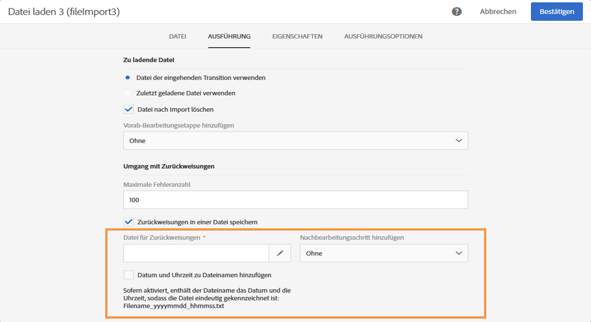The height and width of the screenshot is (322, 591).
Task: Click the 'Datei laden 3 (fileImport3)' title
Action: (x=64, y=11)
